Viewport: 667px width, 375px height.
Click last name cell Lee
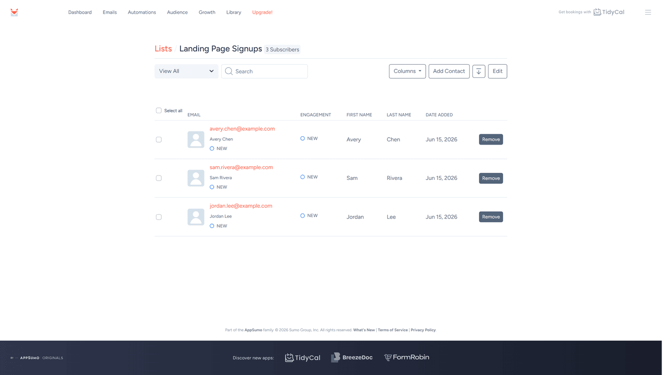pos(391,217)
